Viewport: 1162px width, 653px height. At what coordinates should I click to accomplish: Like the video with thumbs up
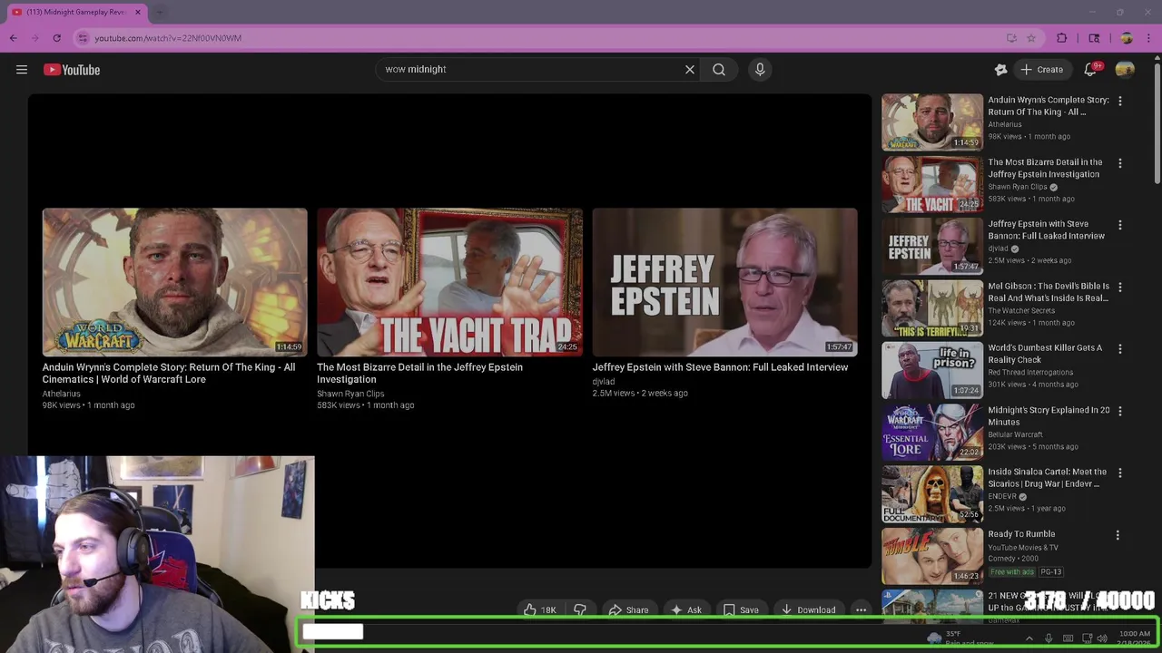click(539, 609)
